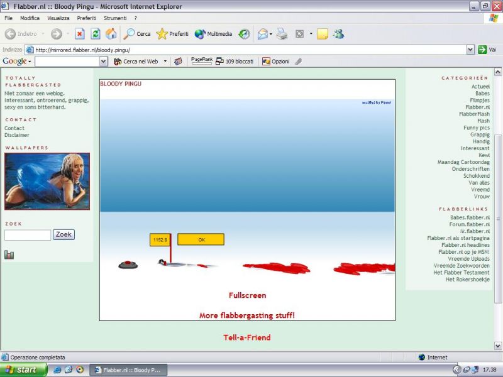Screen dimensions: 503x377
Task: Expand the Google search box dropdown
Action: 103,61
